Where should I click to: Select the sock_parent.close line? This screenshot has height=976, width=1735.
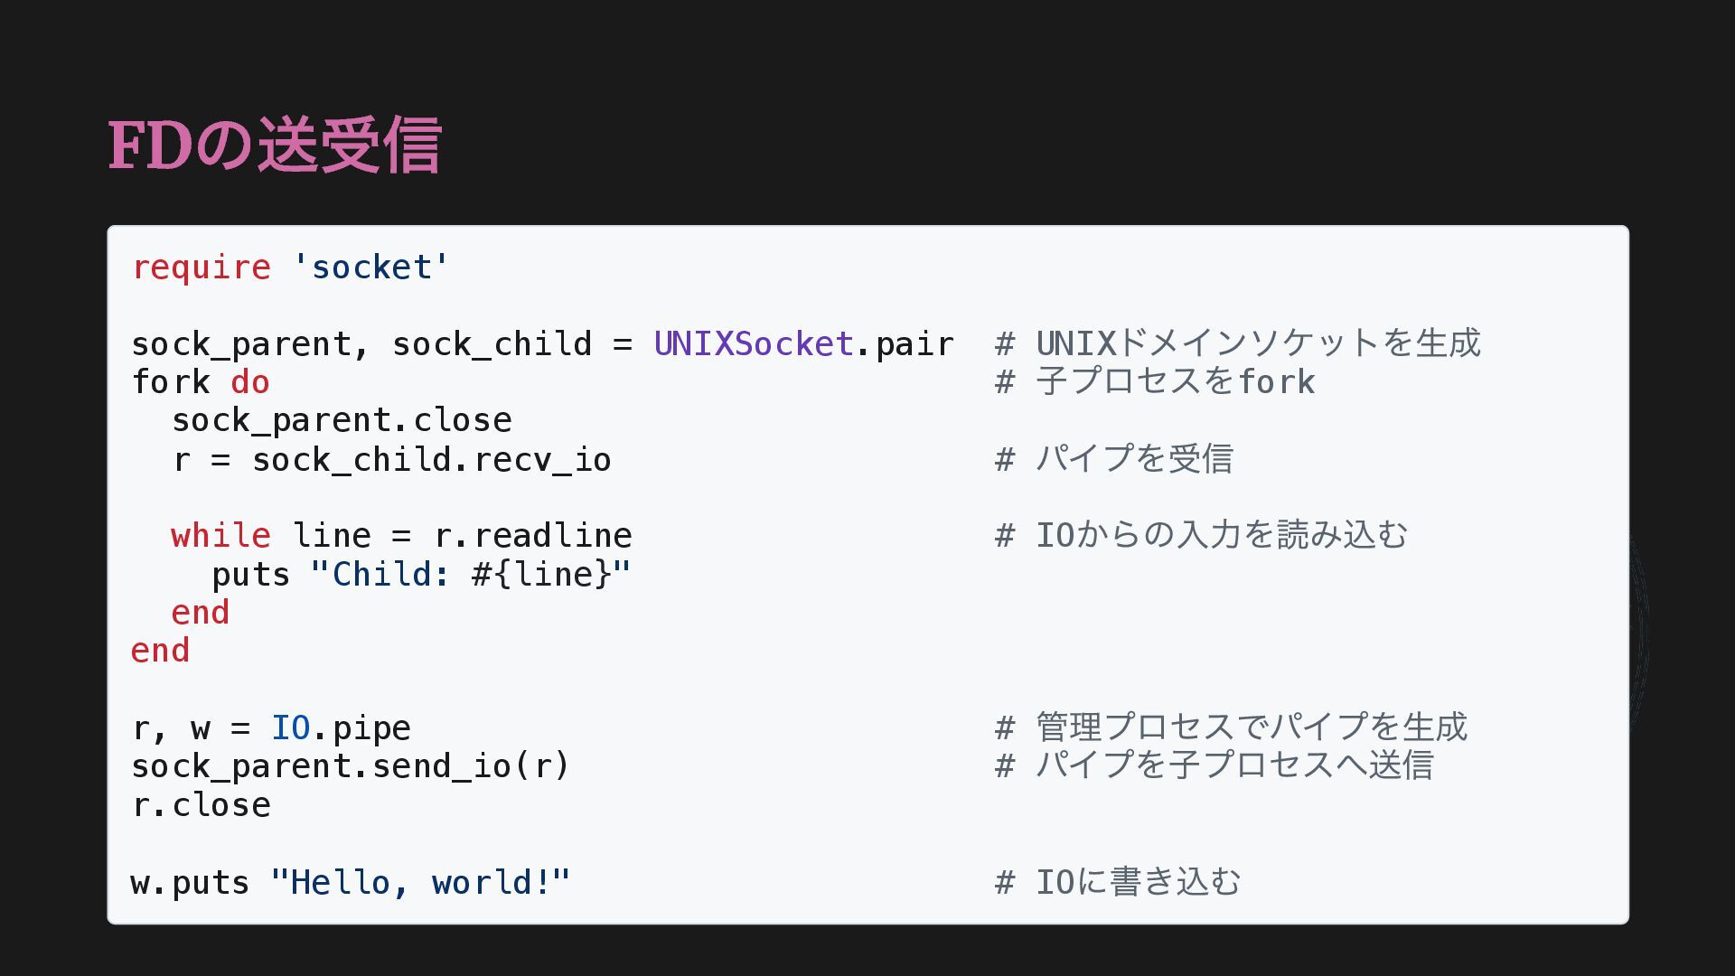pyautogui.click(x=342, y=420)
